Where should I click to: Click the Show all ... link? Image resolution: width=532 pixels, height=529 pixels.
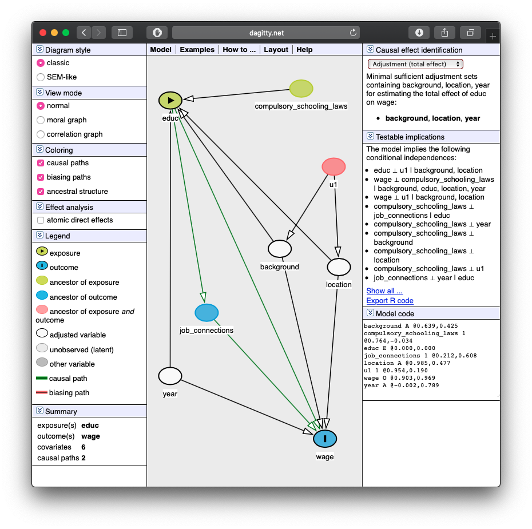pos(384,291)
